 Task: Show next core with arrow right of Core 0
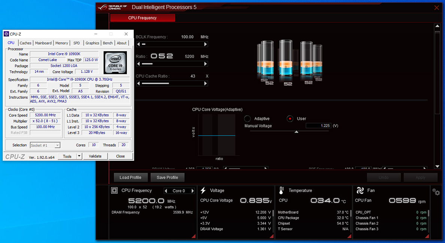(x=193, y=191)
